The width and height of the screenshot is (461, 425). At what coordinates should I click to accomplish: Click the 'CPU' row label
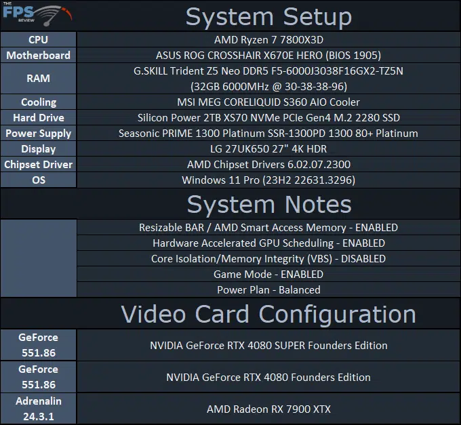pos(38,40)
